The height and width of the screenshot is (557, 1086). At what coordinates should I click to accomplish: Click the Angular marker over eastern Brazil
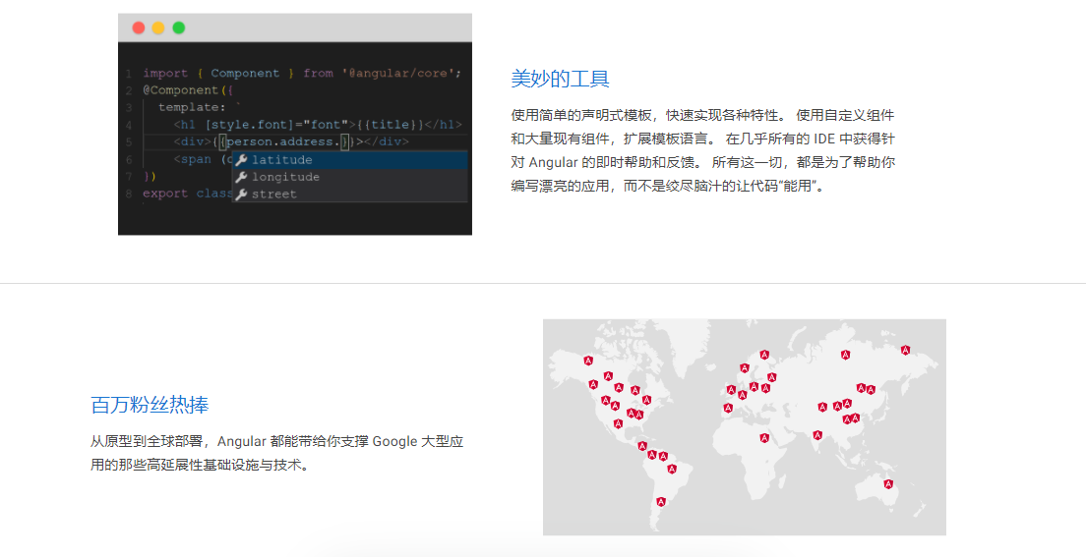671,470
